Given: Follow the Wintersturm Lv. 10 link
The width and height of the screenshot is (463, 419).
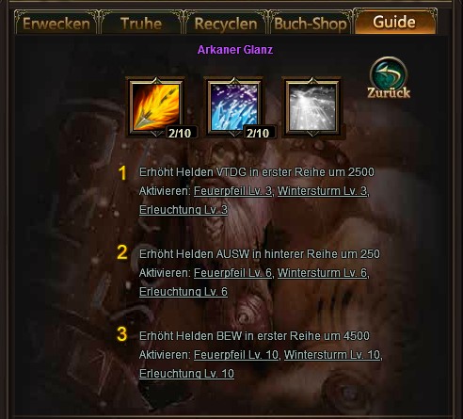Looking at the screenshot, I should point(332,355).
